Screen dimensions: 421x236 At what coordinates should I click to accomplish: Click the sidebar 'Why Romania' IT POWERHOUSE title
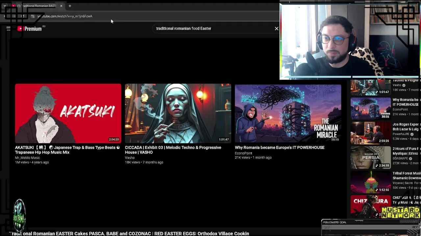point(407,102)
